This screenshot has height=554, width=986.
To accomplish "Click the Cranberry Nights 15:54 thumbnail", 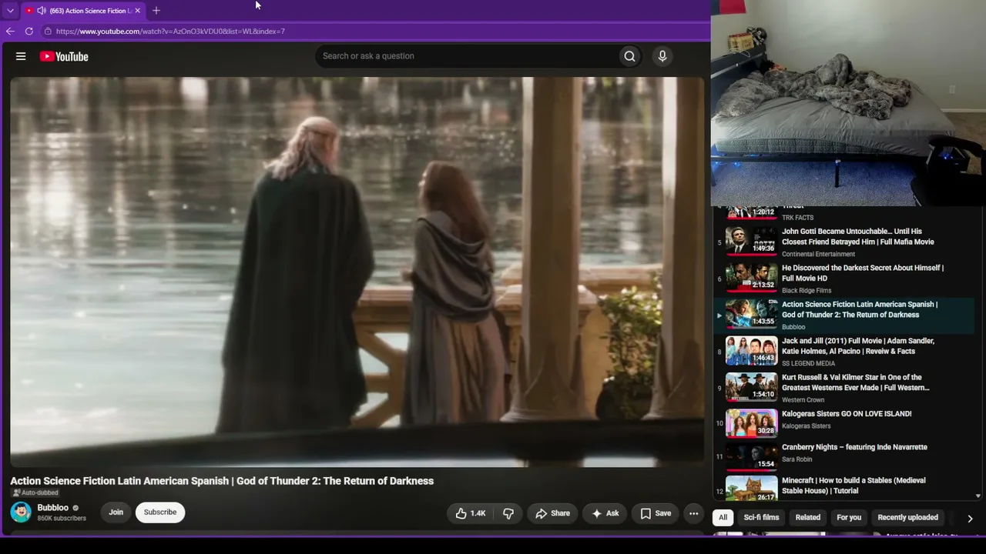I will 751,456.
